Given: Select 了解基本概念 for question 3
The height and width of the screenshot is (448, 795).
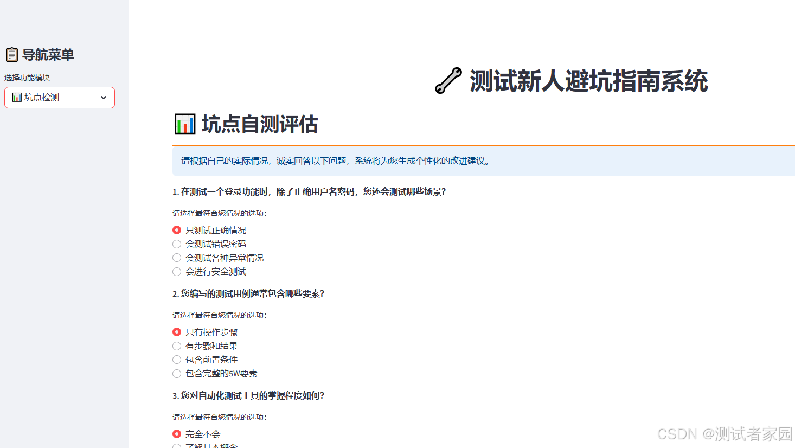Looking at the screenshot, I should (176, 446).
